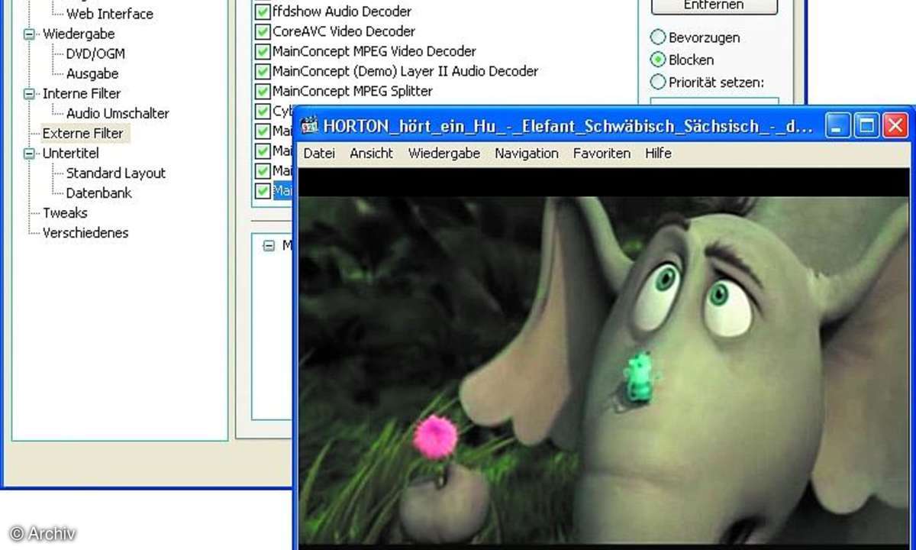The height and width of the screenshot is (550, 916).
Task: Select DVD/OGM in options tree
Action: [x=95, y=53]
